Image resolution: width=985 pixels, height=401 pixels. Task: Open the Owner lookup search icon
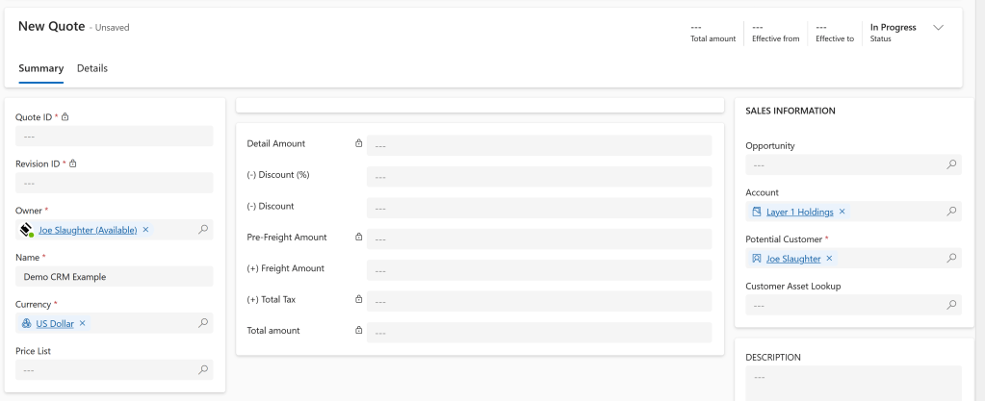203,230
